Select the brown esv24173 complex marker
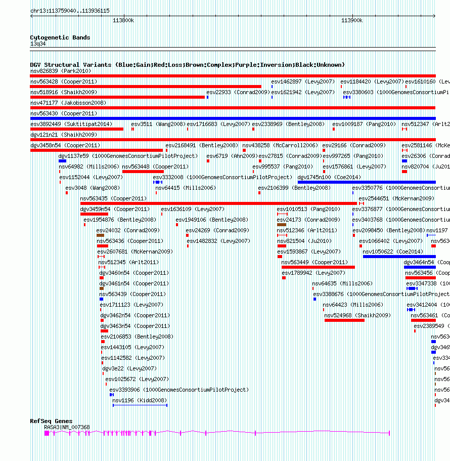The image size is (450, 461). tap(282, 225)
